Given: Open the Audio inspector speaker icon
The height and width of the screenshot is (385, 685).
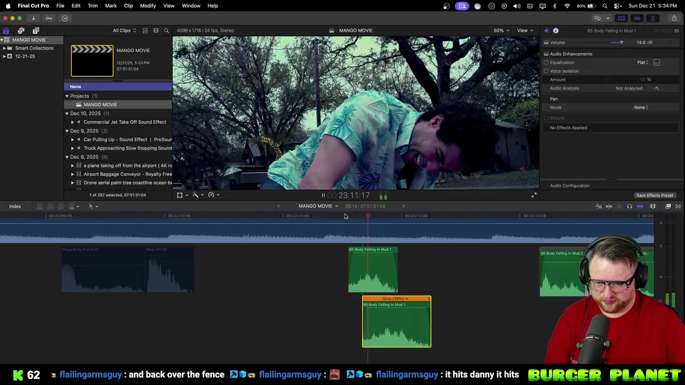Looking at the screenshot, I should pyautogui.click(x=546, y=30).
